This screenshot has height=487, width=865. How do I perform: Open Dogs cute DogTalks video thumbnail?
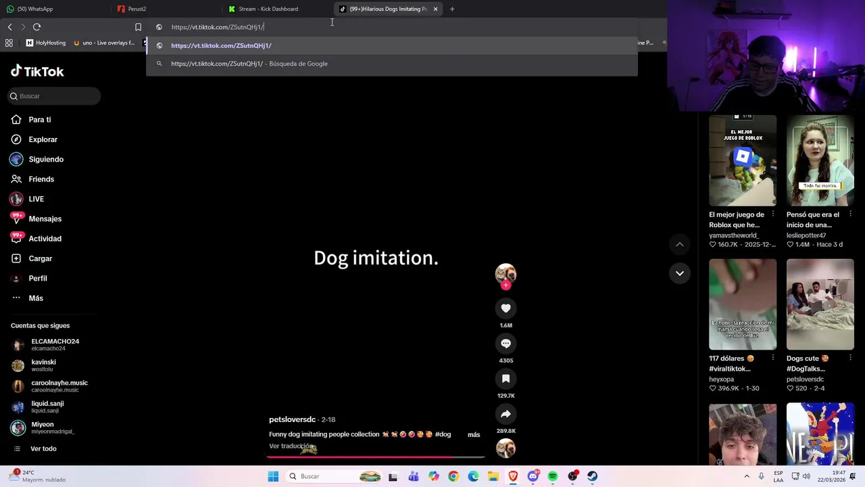[x=820, y=304]
